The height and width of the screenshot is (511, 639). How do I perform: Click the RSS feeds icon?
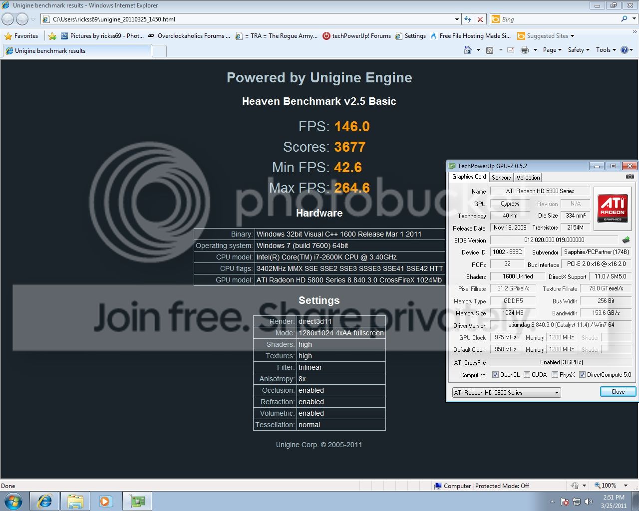coord(490,50)
